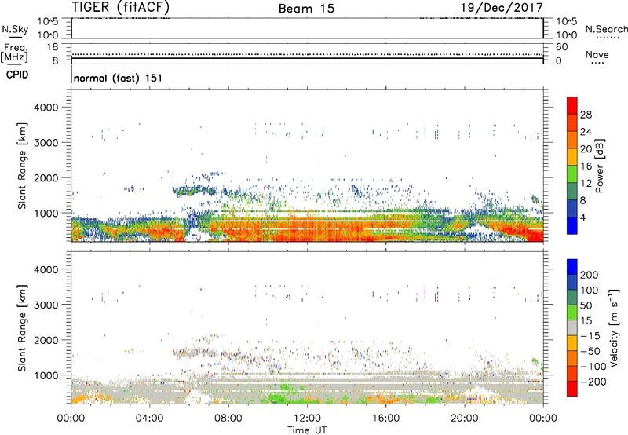The height and width of the screenshot is (435, 628).
Task: Pick the red top segment of Power colorbar
Action: [572, 106]
